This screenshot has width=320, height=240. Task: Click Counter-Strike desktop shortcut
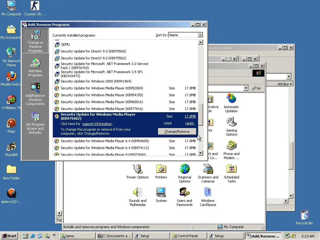[35, 8]
